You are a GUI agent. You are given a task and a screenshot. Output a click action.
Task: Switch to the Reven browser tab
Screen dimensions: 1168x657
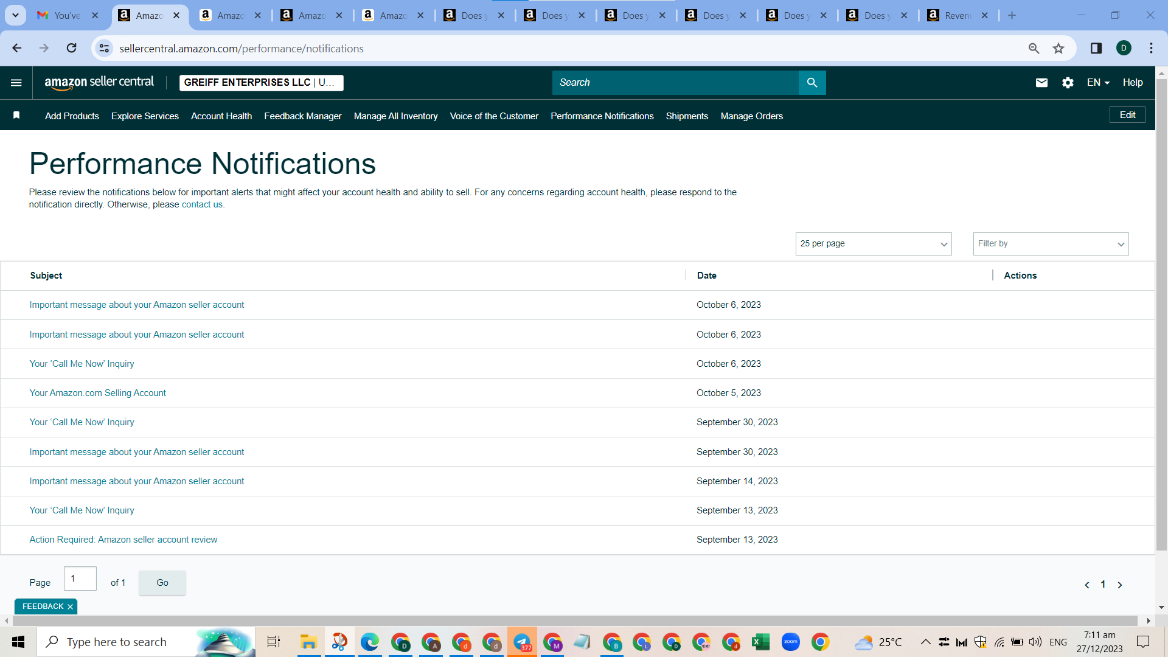(x=958, y=16)
